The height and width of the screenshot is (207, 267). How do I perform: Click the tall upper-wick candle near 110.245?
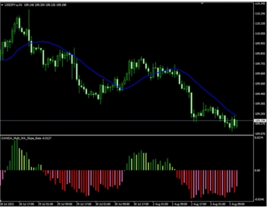tap(29, 25)
